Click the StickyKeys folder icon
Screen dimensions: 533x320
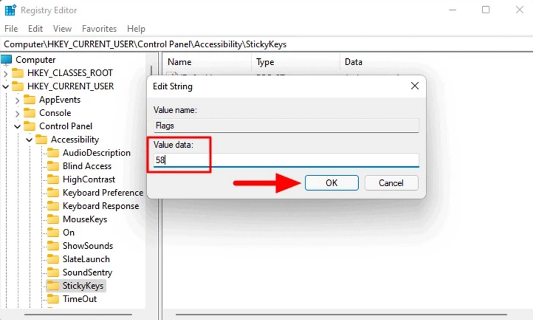(53, 286)
